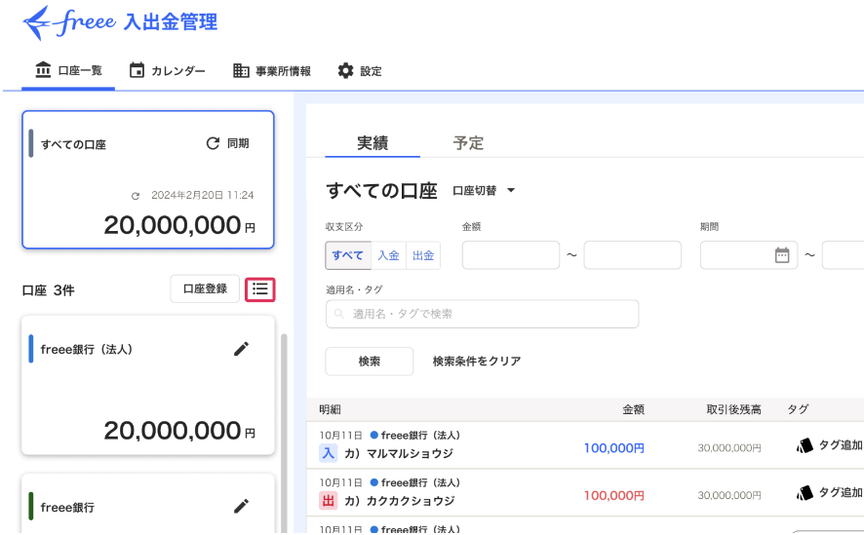Select the すべての口座 summary card

[x=148, y=180]
